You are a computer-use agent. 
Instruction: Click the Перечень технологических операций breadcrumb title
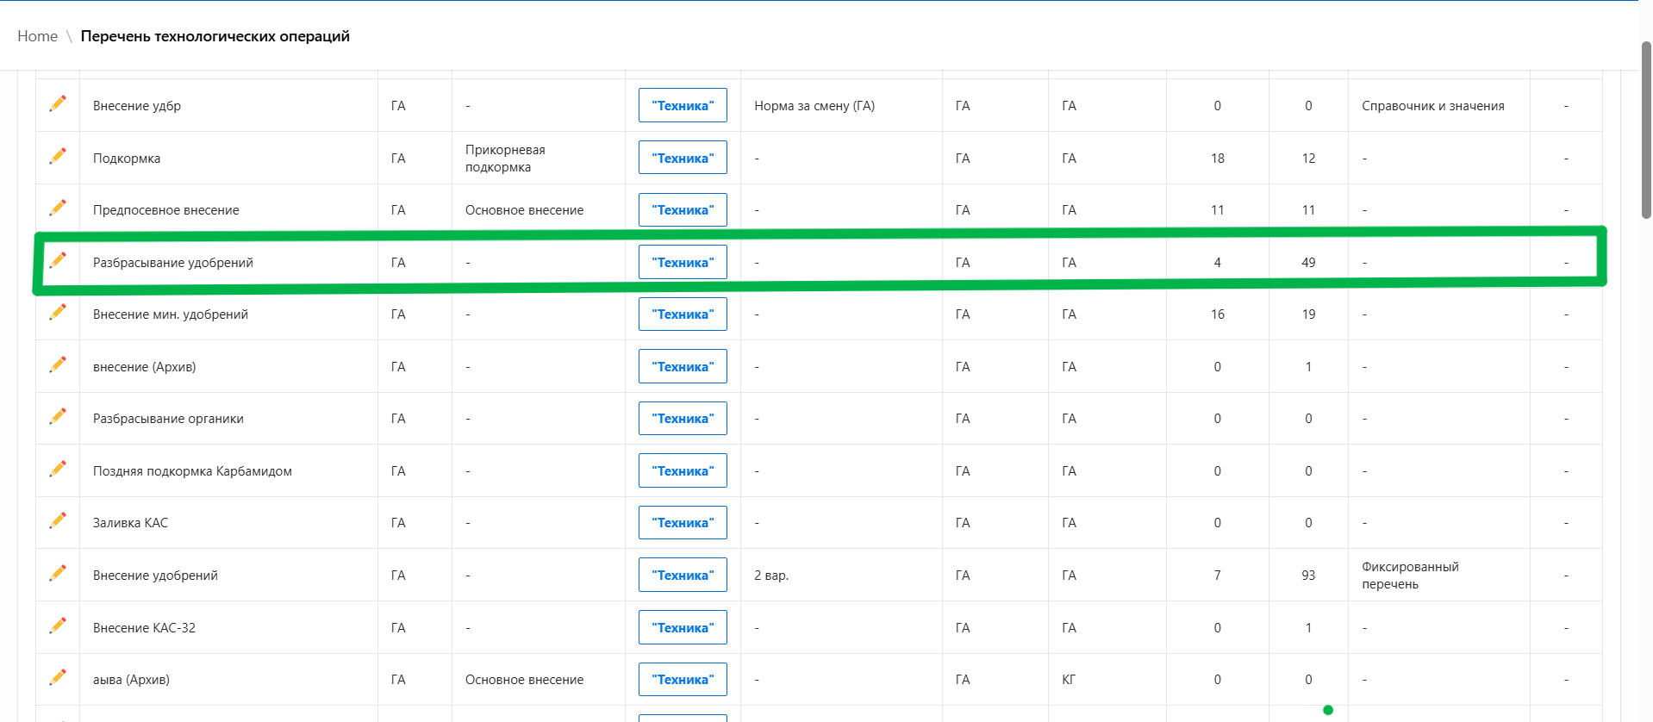click(x=215, y=36)
